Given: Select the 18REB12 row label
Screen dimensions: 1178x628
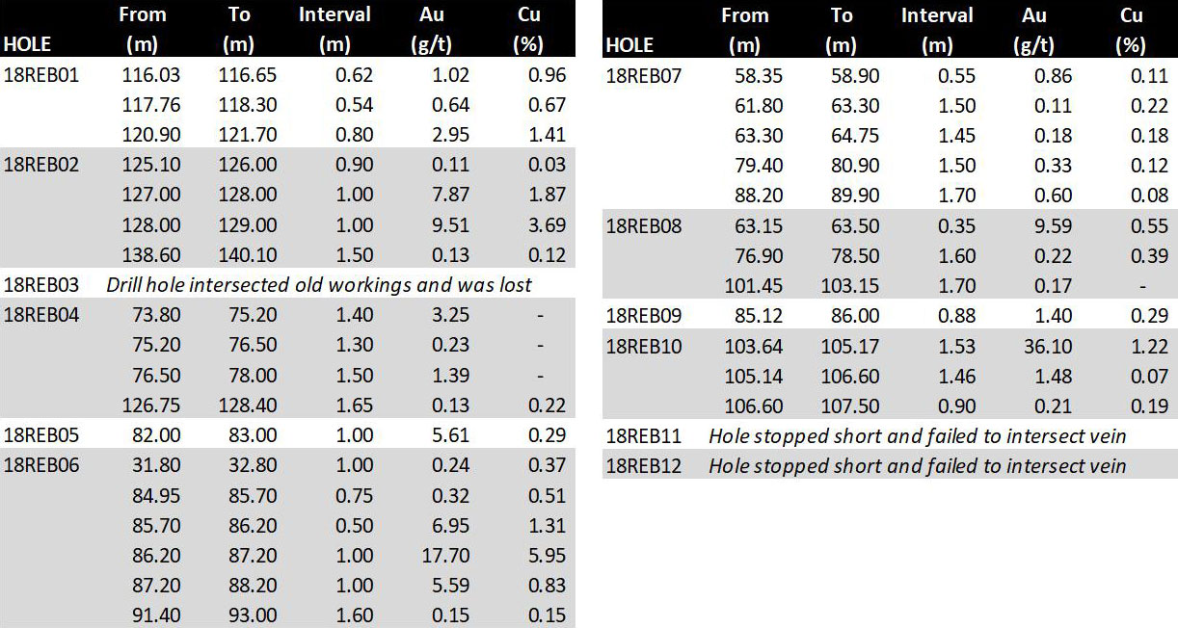Looking at the screenshot, I should (643, 466).
